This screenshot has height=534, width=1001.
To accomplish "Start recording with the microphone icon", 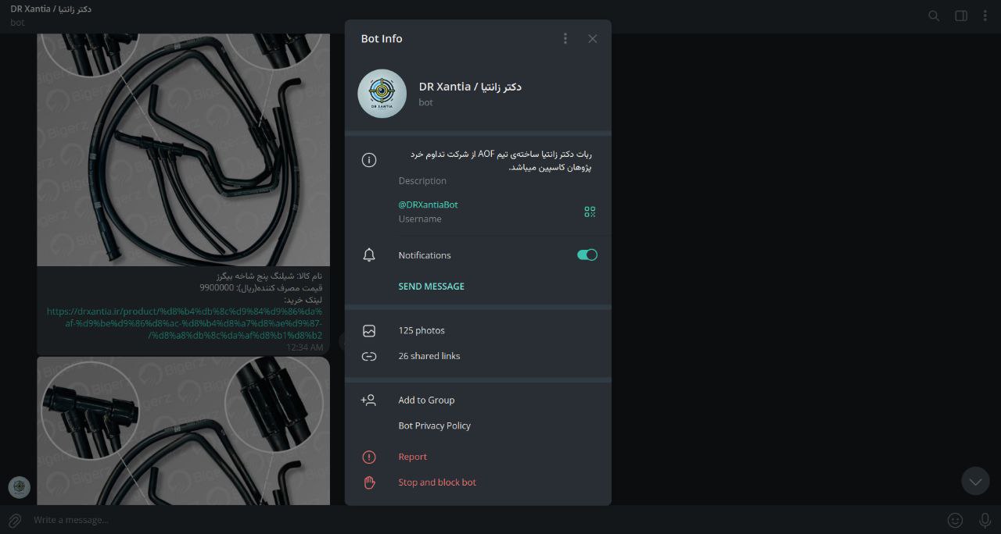I will [984, 519].
